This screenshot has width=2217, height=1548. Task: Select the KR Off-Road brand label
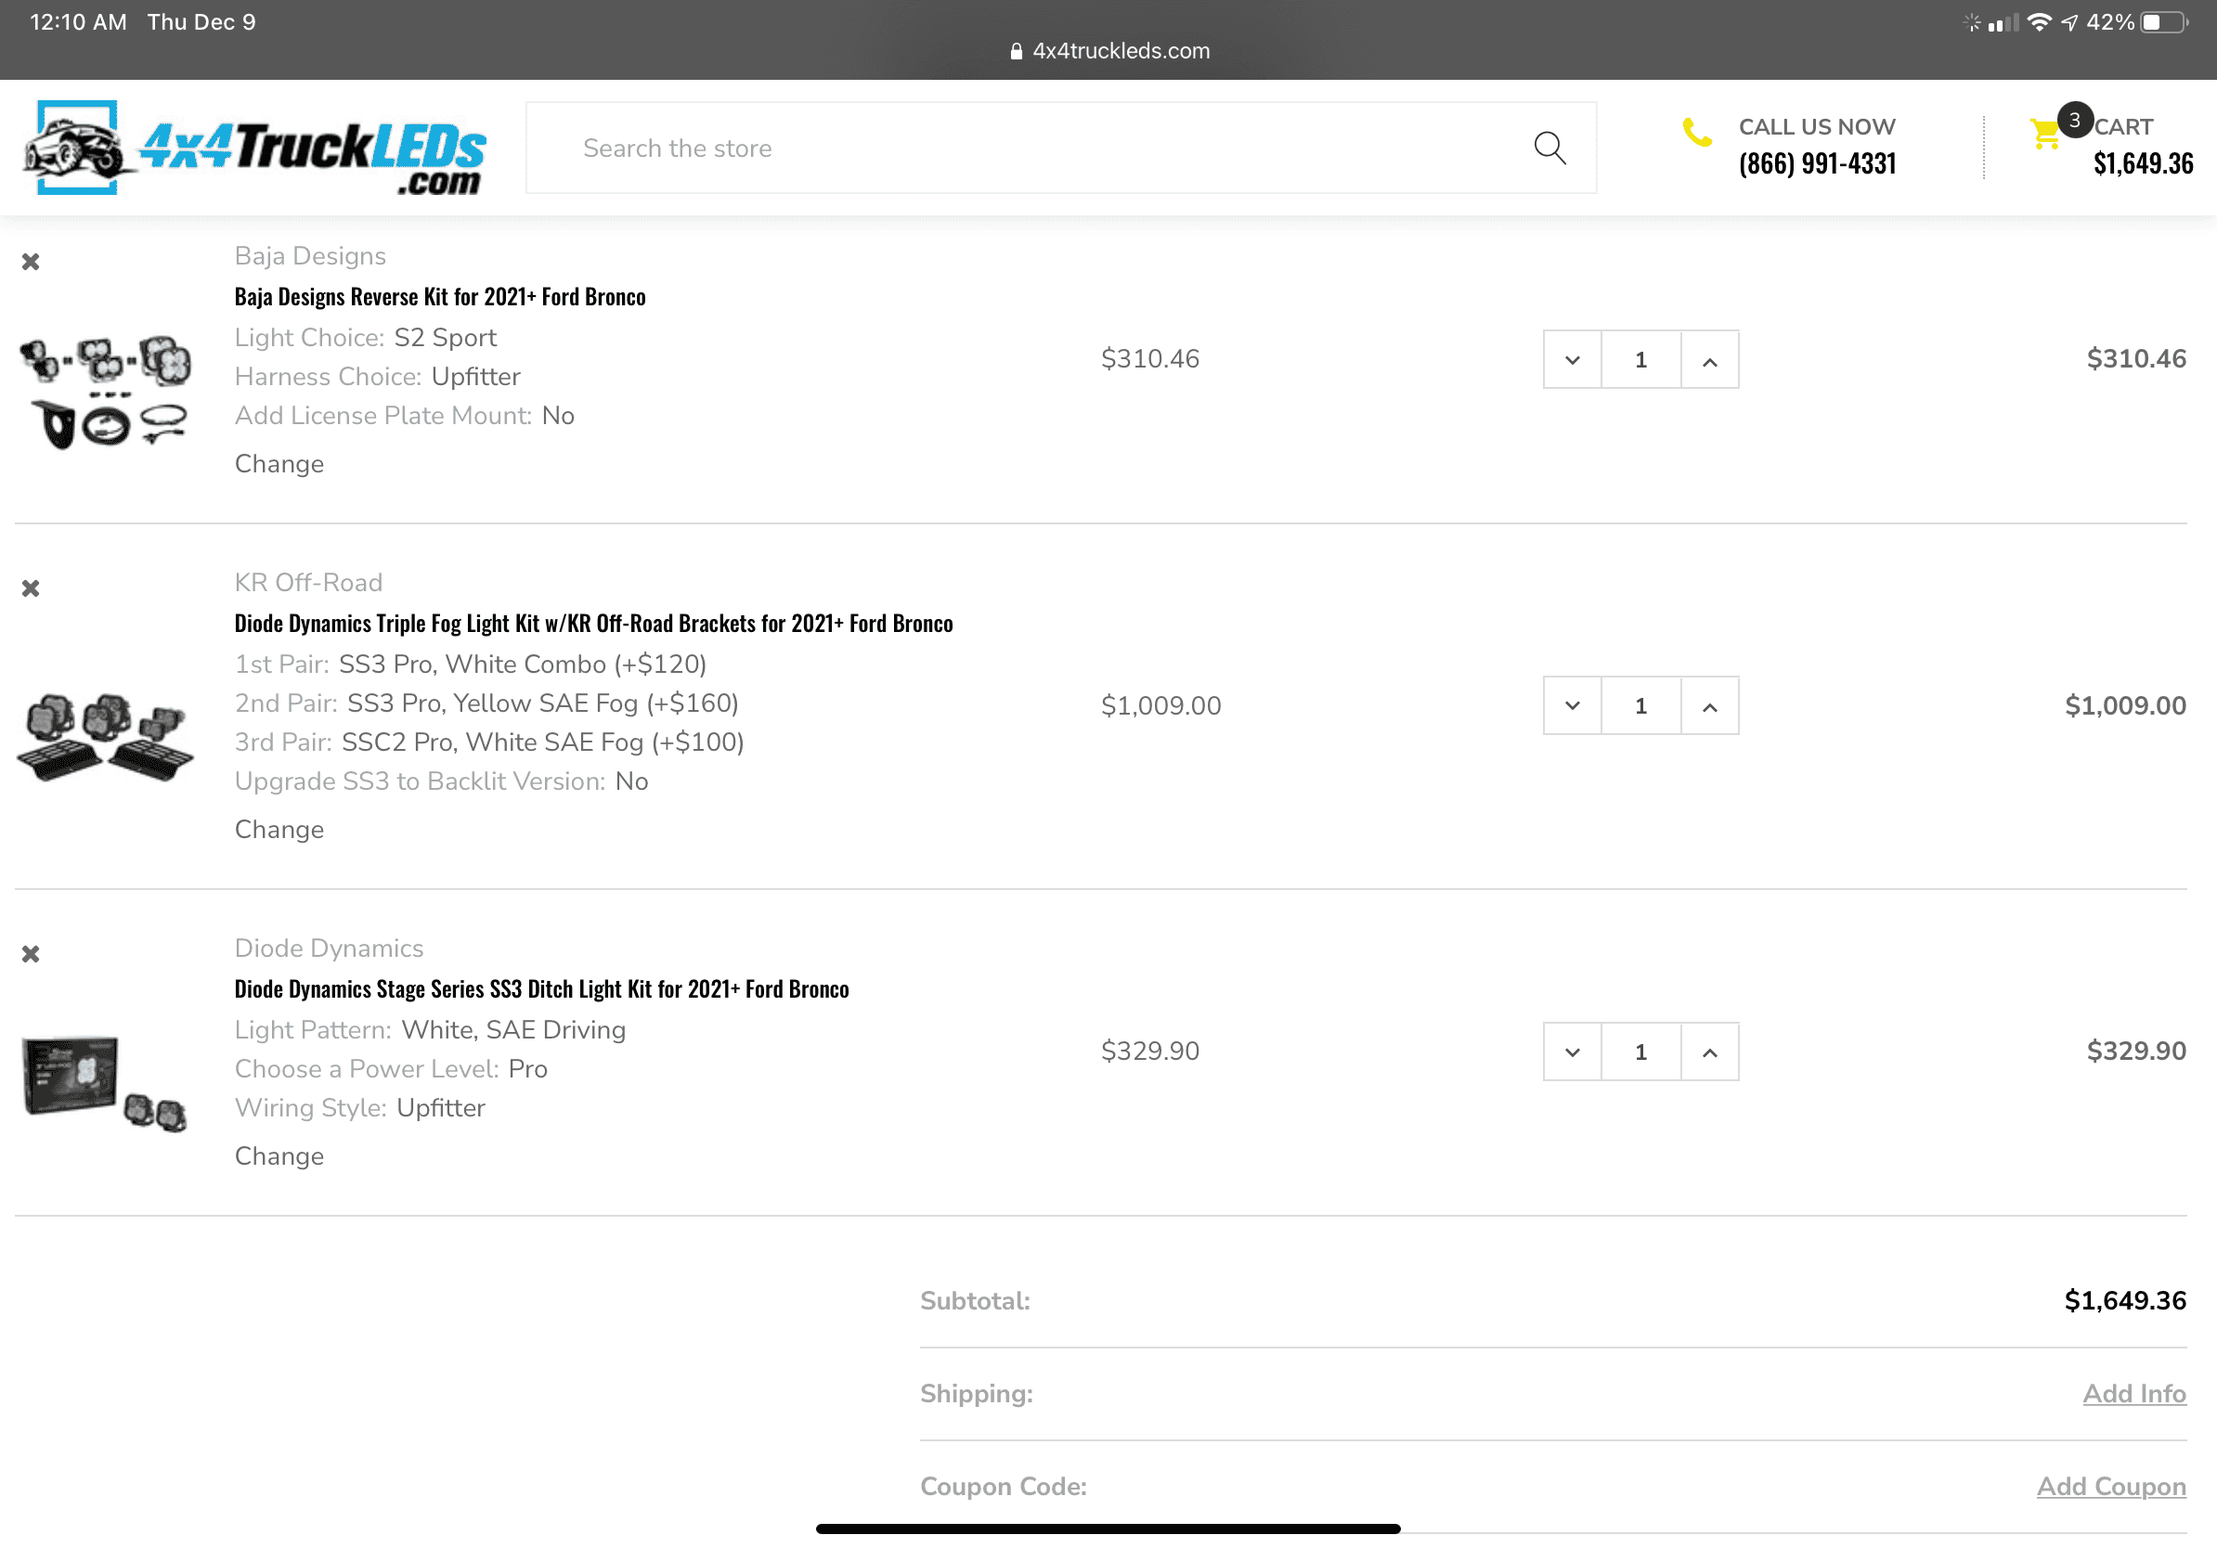(x=308, y=582)
